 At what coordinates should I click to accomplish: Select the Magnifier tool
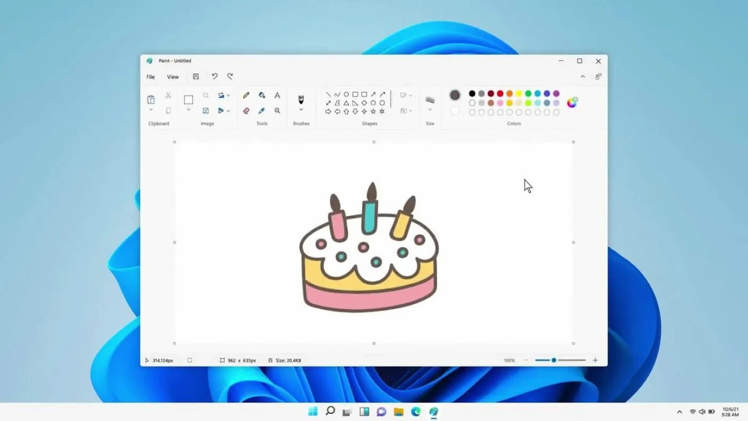(277, 111)
